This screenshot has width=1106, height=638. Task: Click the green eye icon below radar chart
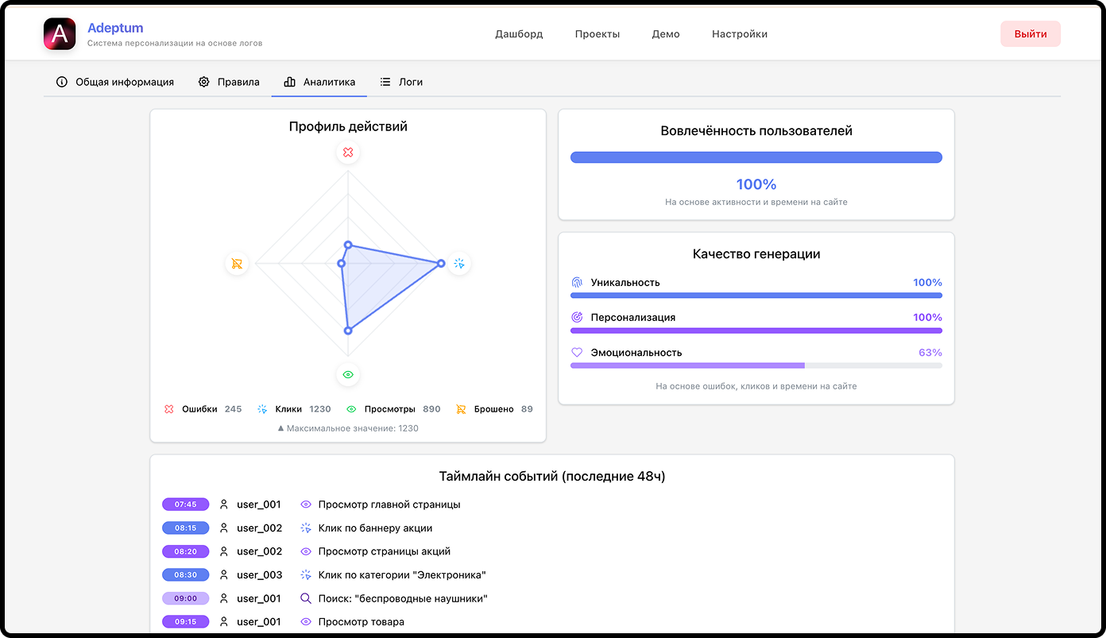pyautogui.click(x=348, y=375)
